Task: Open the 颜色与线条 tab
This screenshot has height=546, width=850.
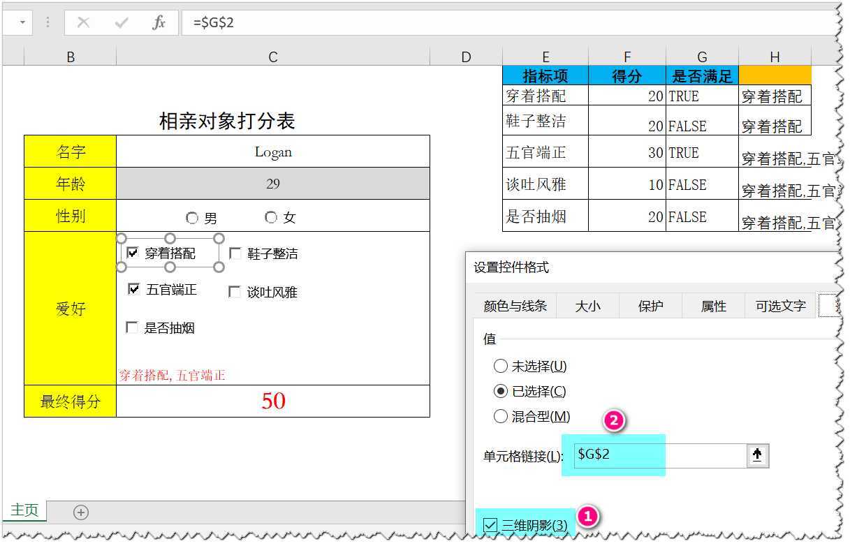Action: click(x=513, y=305)
